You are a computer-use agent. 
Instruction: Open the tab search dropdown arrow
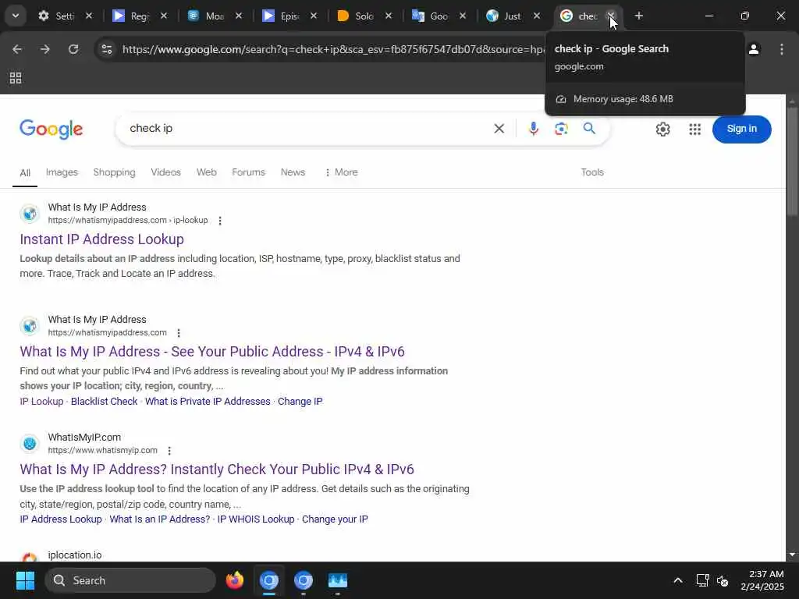[16, 16]
